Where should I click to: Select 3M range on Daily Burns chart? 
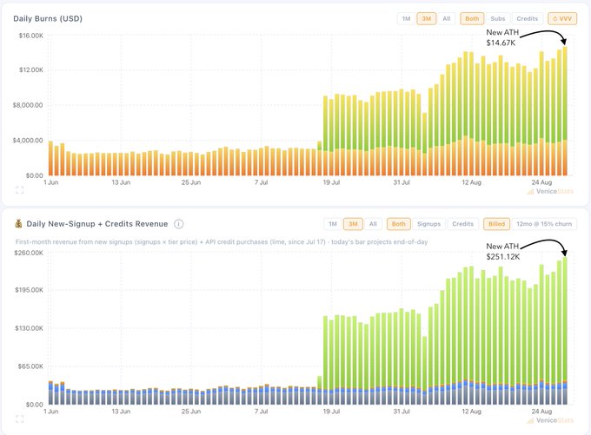[426, 18]
